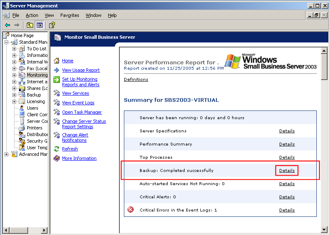Expand the Licensing tree node

click(14, 102)
